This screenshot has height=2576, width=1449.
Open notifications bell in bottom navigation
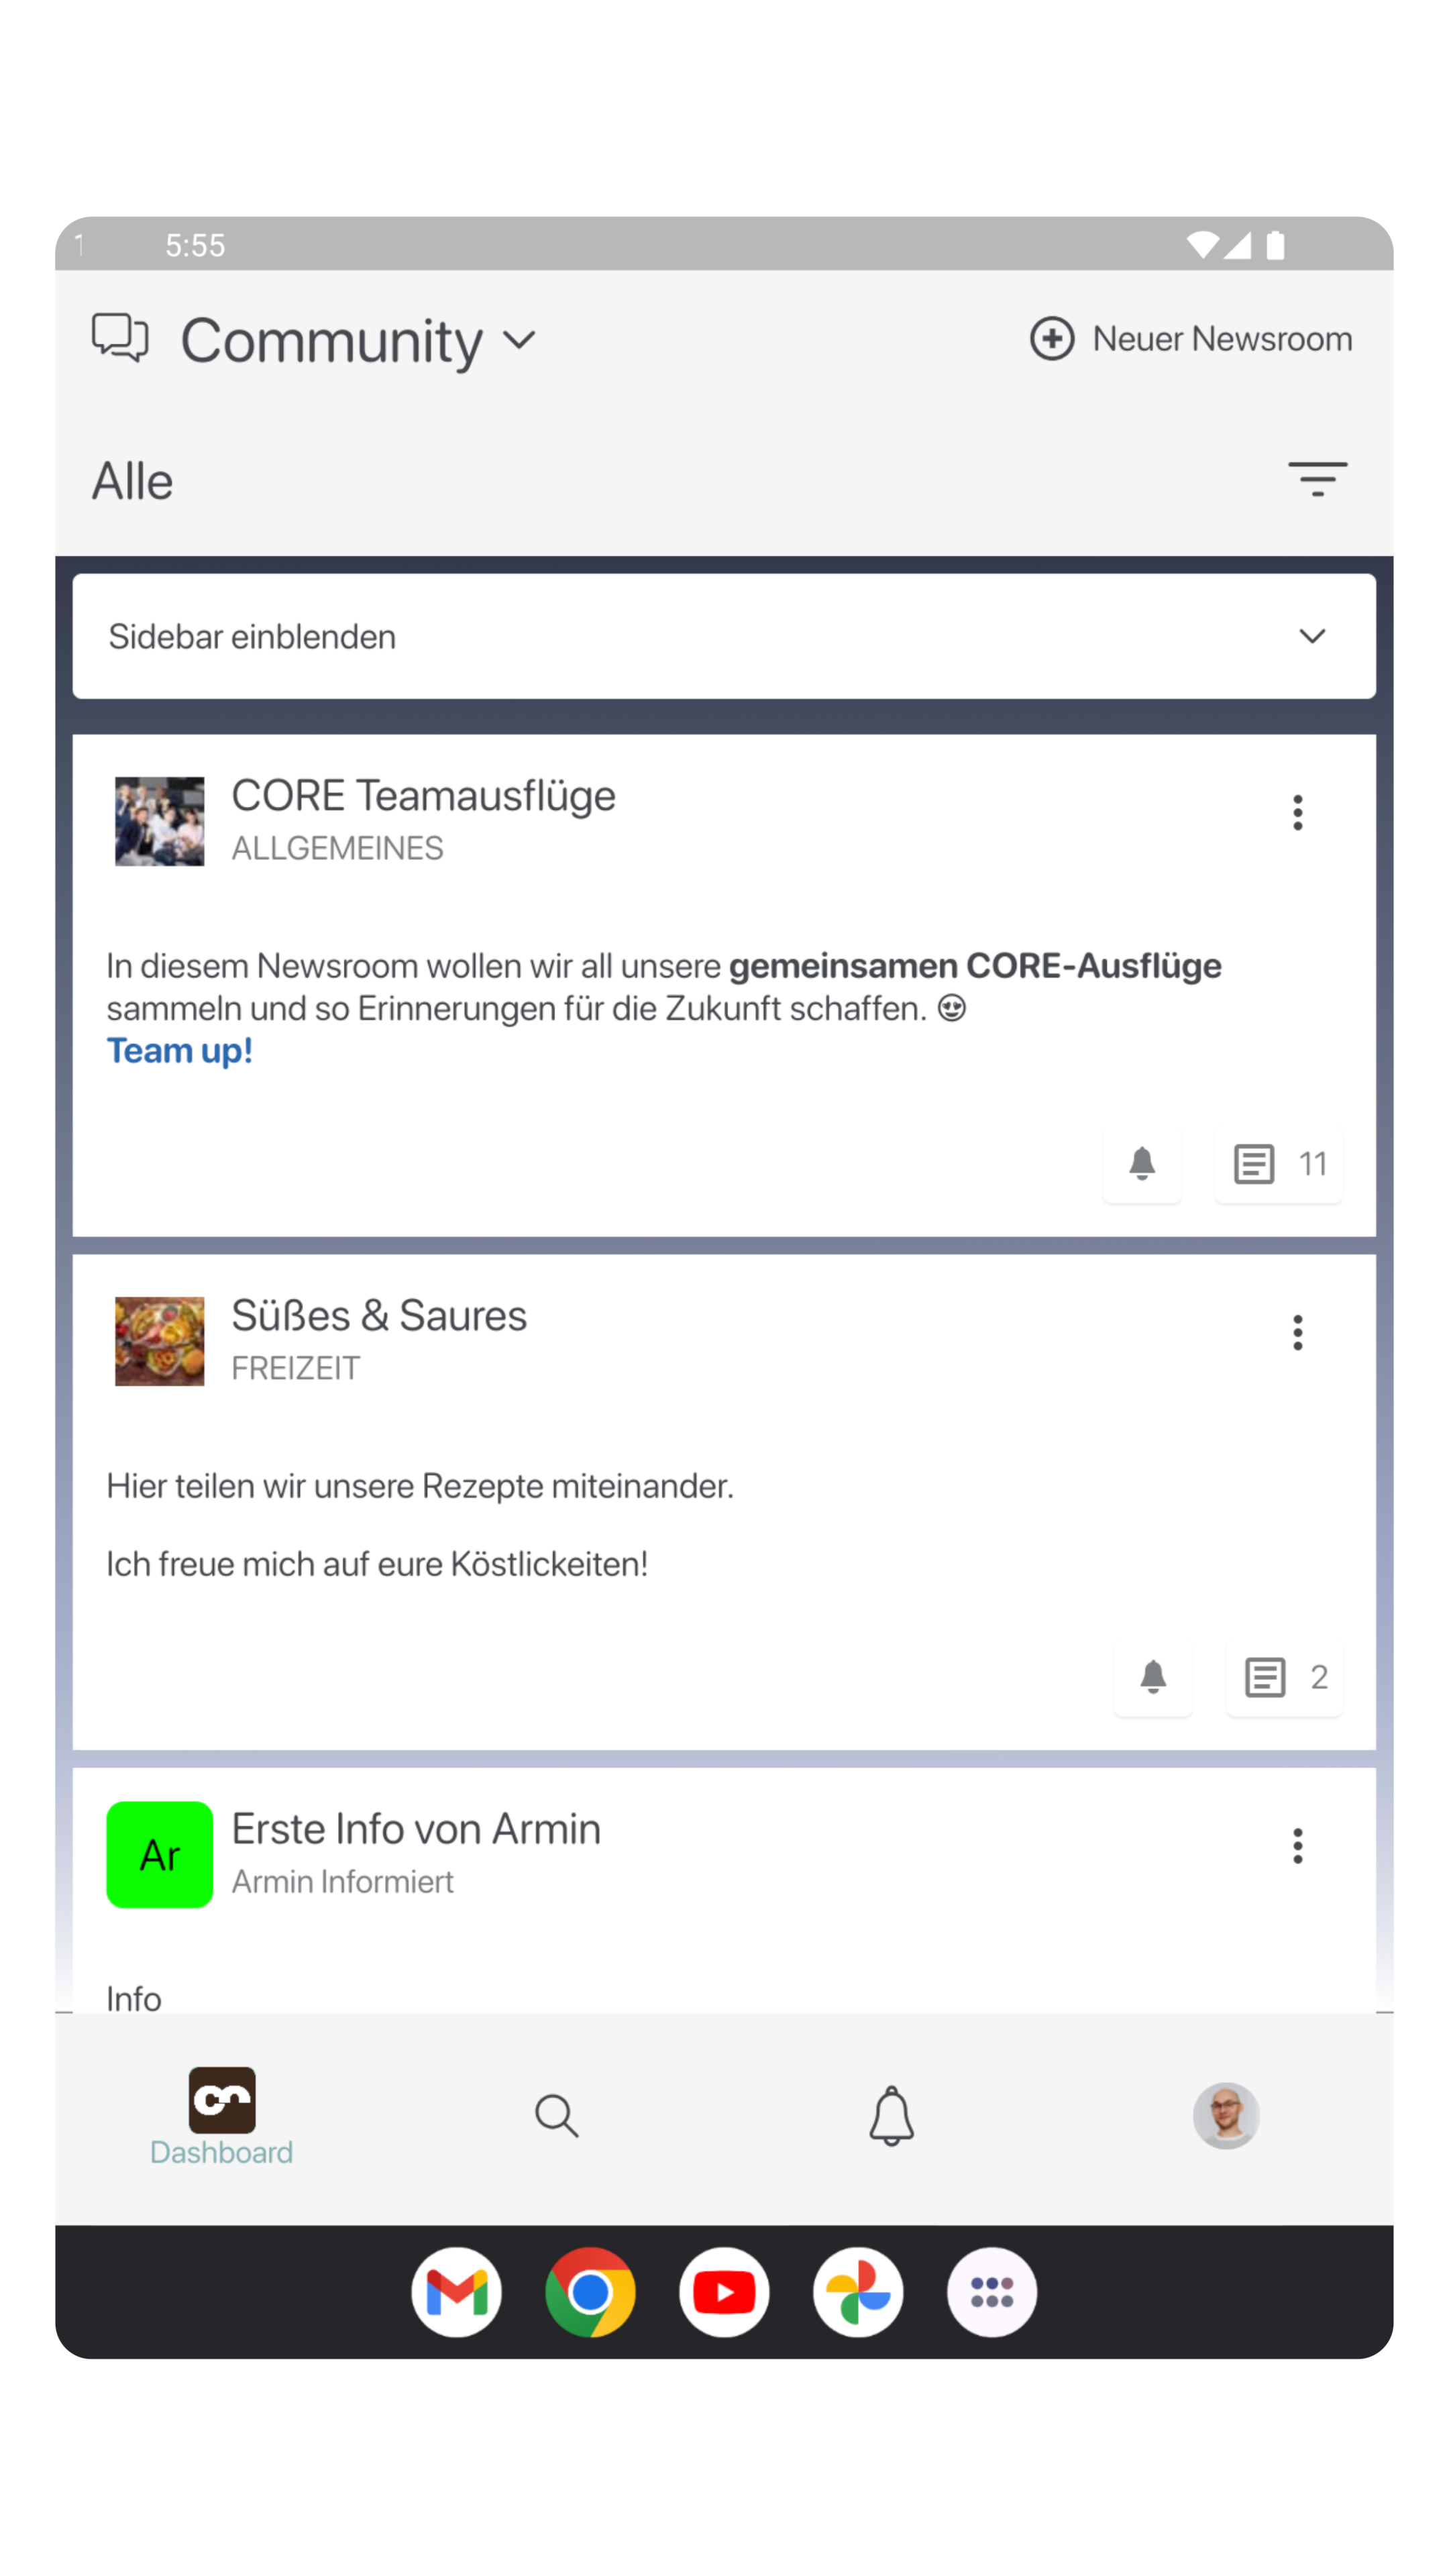(891, 2115)
